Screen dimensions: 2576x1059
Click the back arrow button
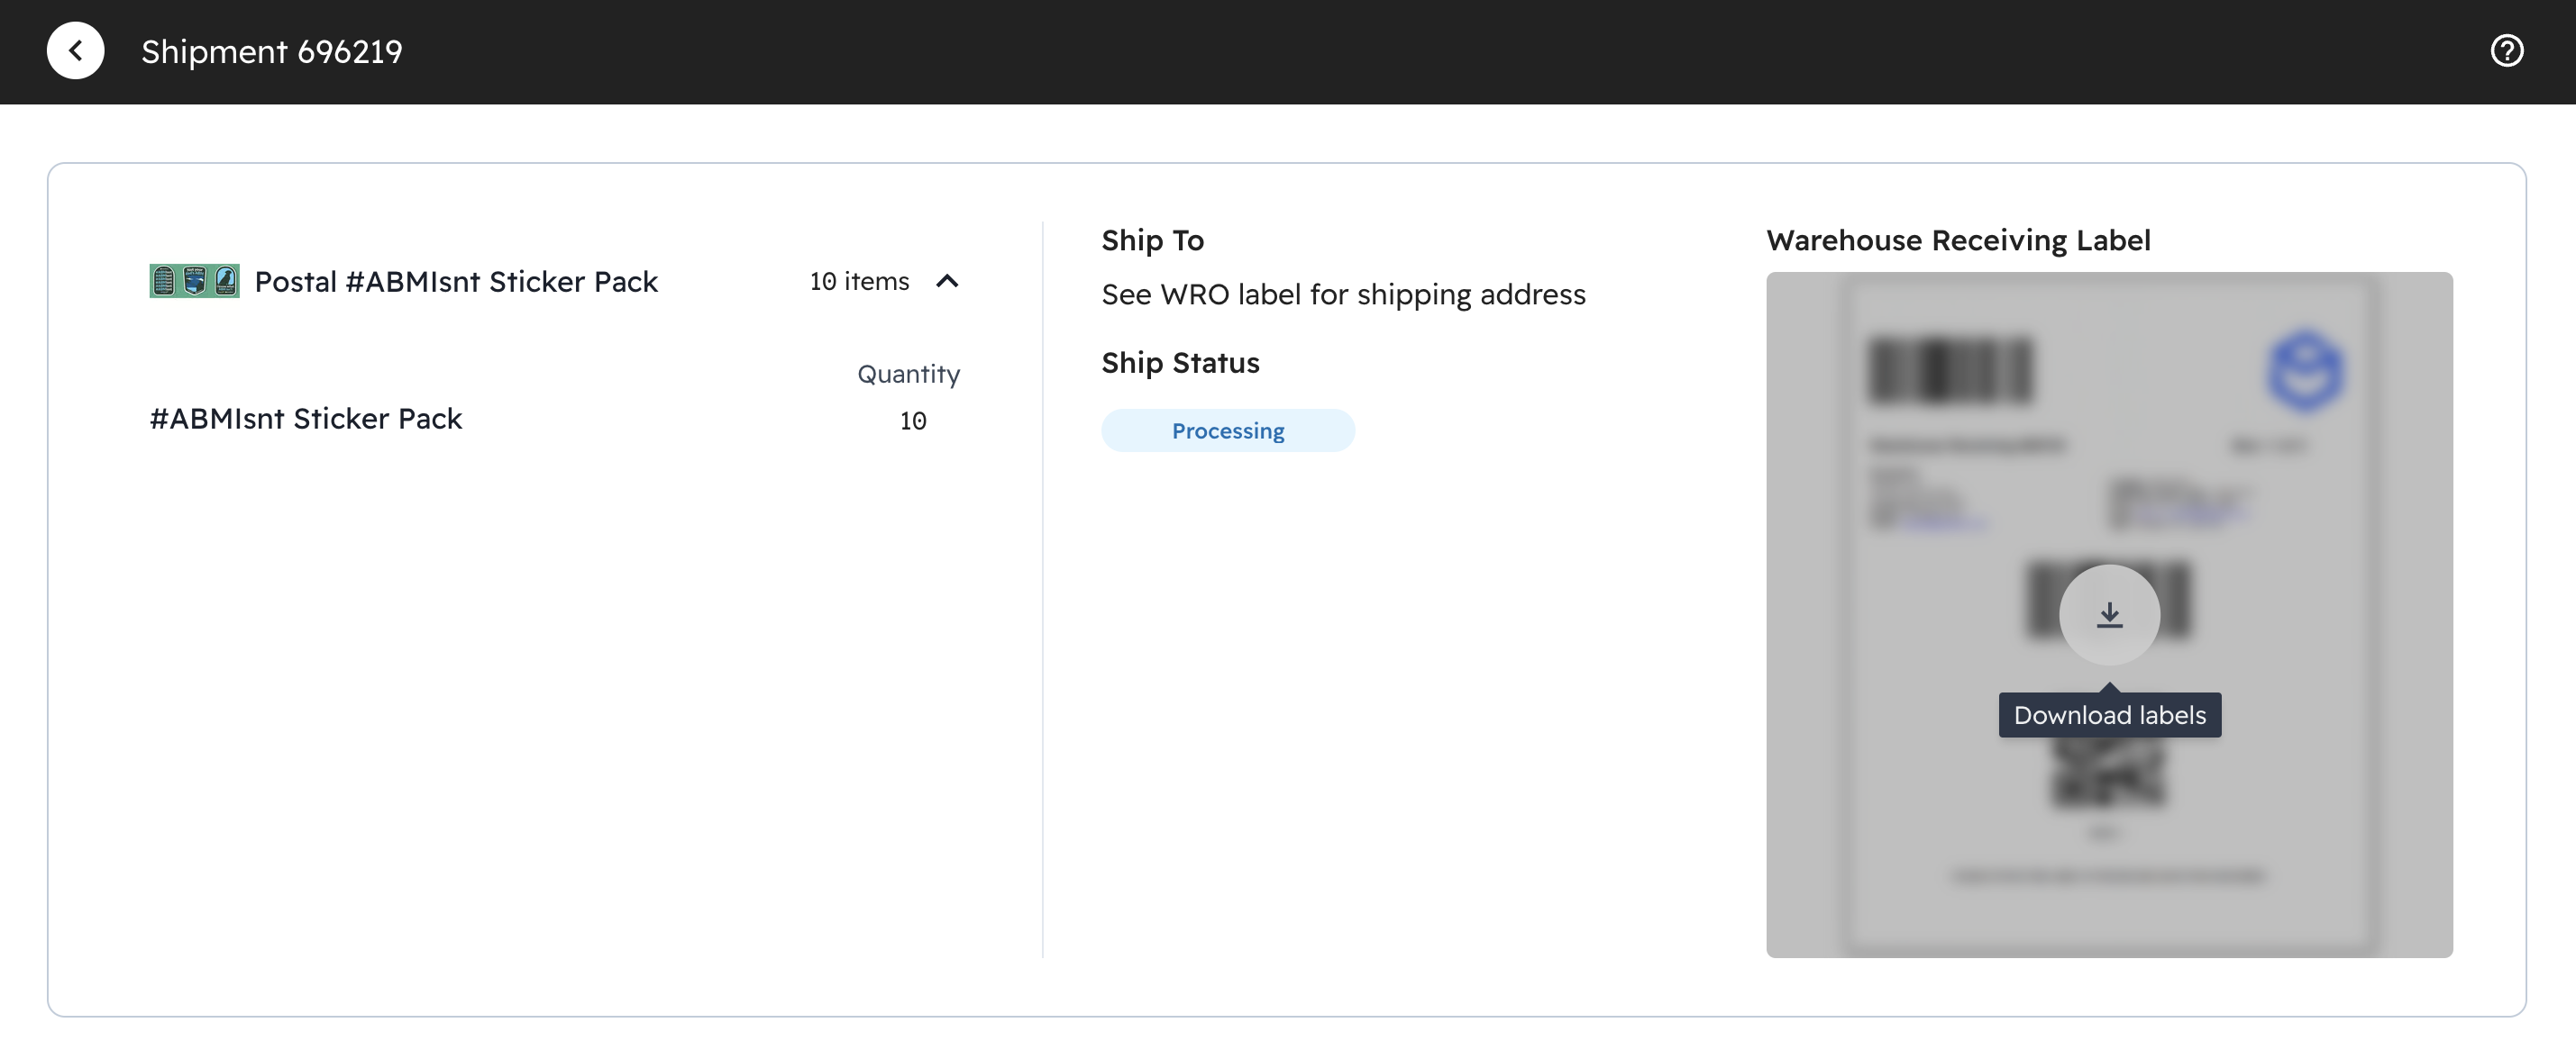coord(75,51)
